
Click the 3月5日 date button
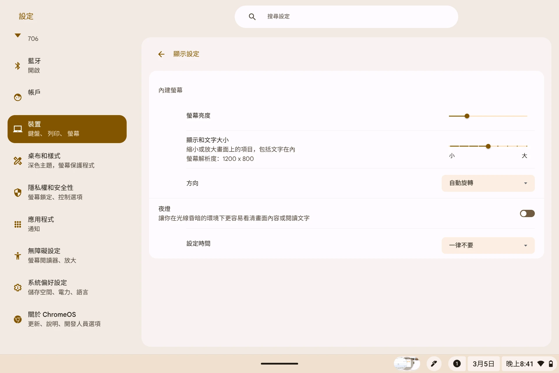coord(483,364)
